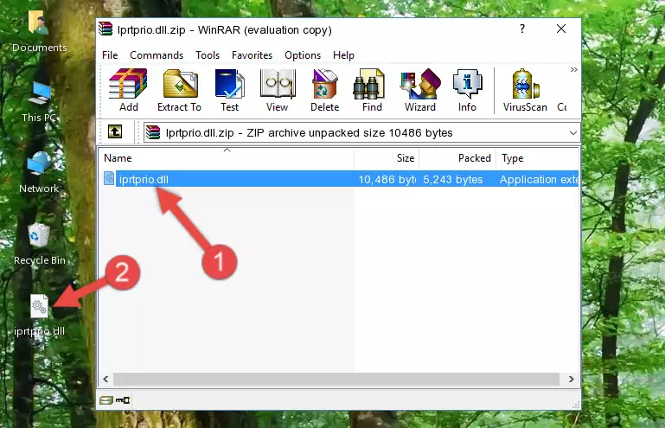The height and width of the screenshot is (428, 665).
Task: Open the Tools menu
Action: click(x=208, y=55)
